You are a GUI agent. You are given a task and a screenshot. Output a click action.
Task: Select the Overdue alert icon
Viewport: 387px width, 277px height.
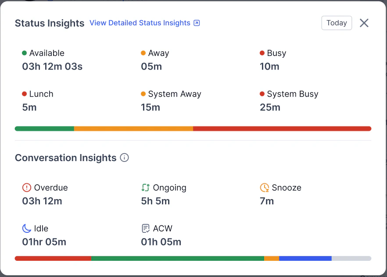click(27, 187)
